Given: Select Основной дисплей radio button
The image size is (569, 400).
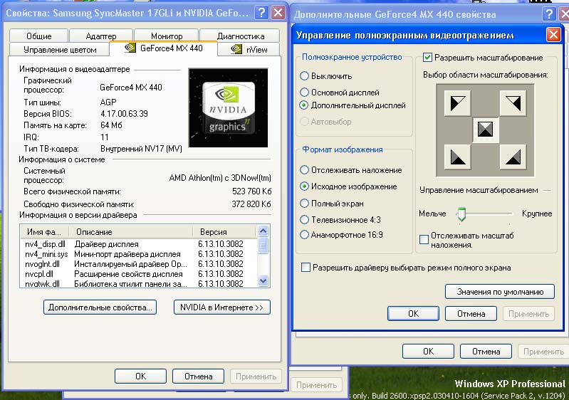Looking at the screenshot, I should coord(340,93).
